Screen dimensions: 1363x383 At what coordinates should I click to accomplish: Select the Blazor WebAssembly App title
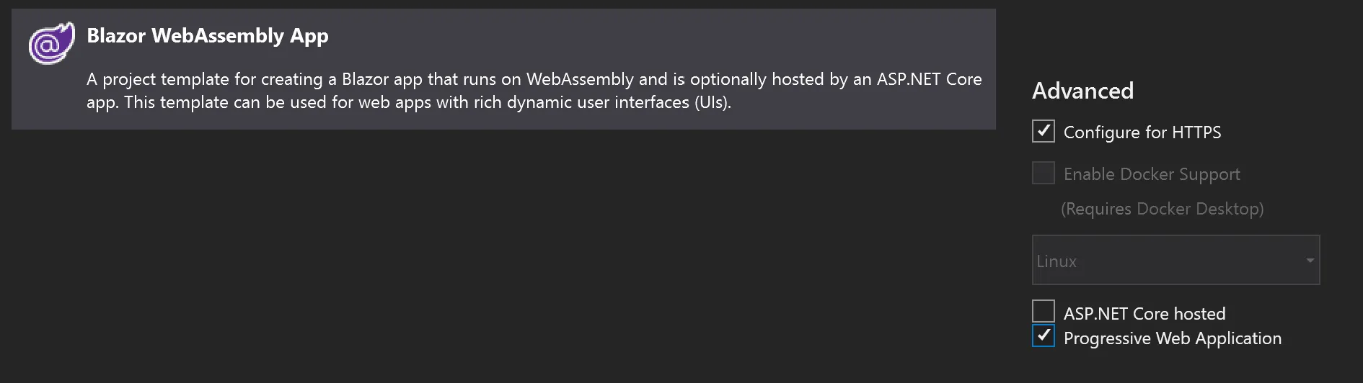pyautogui.click(x=207, y=36)
